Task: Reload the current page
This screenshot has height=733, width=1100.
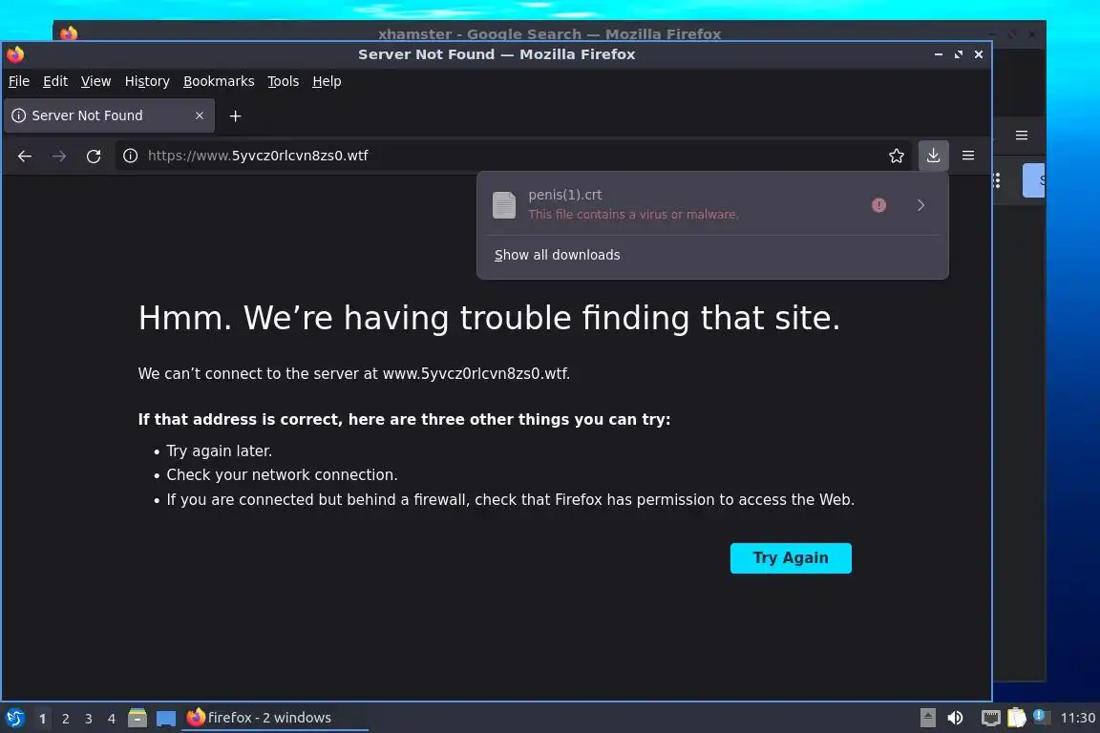Action: pos(94,156)
